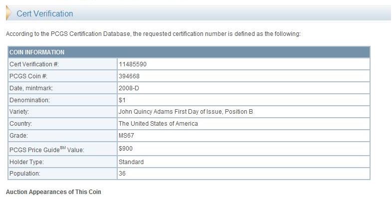This screenshot has height=199, width=392.
Task: Click the gold arrow icon beside Cert Verification
Action: pyautogui.click(x=8, y=13)
